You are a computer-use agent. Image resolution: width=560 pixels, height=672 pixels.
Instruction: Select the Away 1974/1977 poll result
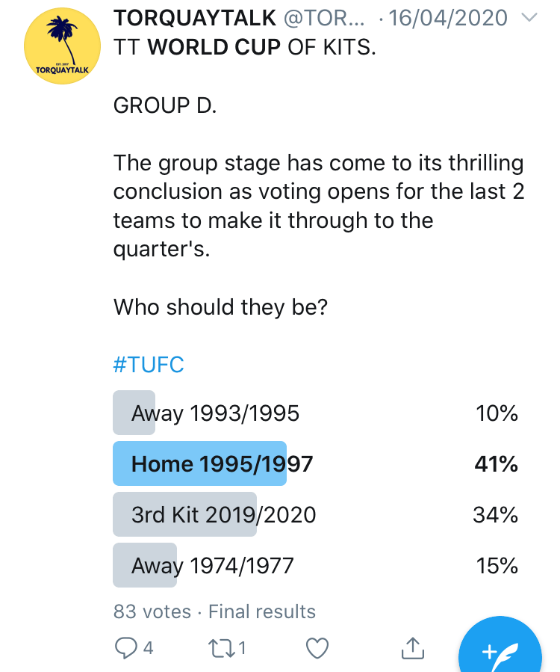click(212, 566)
